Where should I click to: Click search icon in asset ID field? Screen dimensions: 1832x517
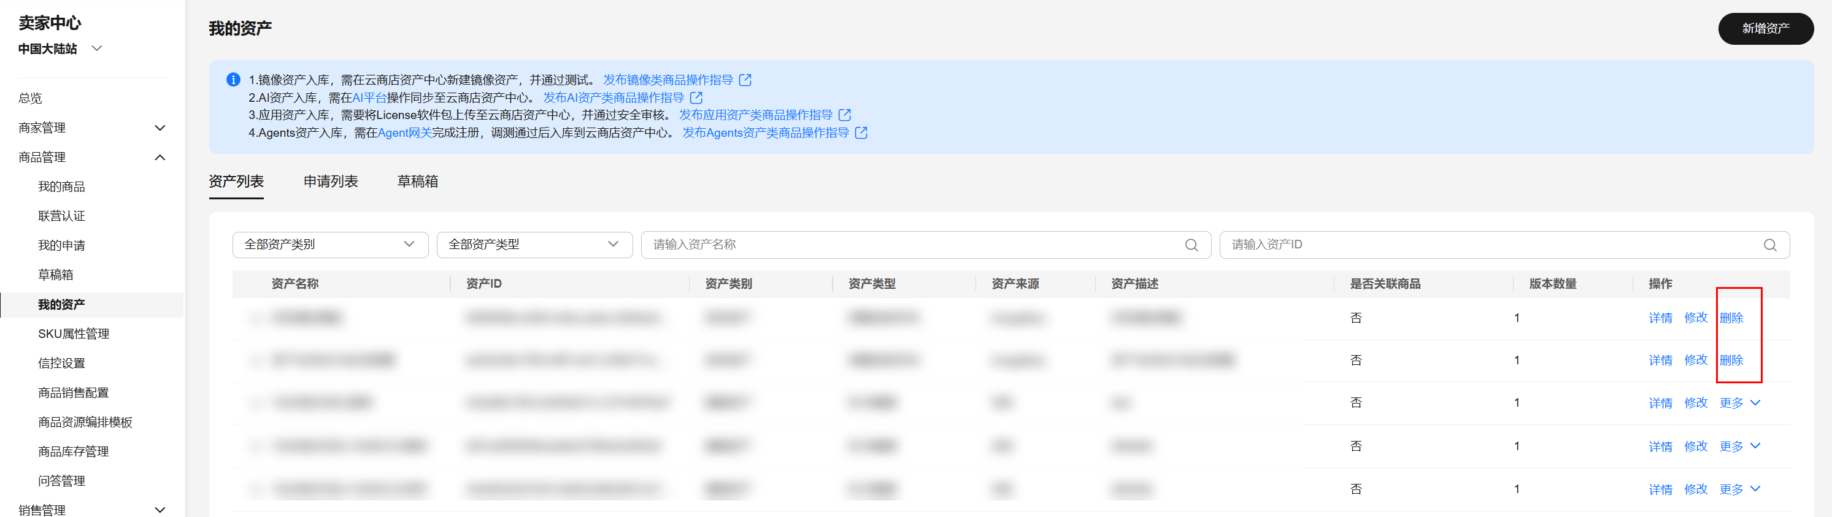point(1769,245)
